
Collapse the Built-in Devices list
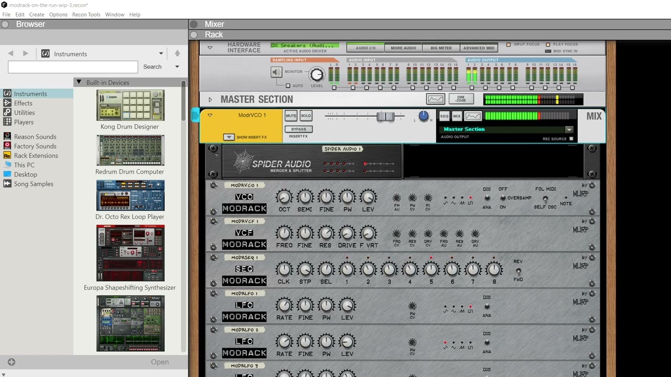click(79, 82)
